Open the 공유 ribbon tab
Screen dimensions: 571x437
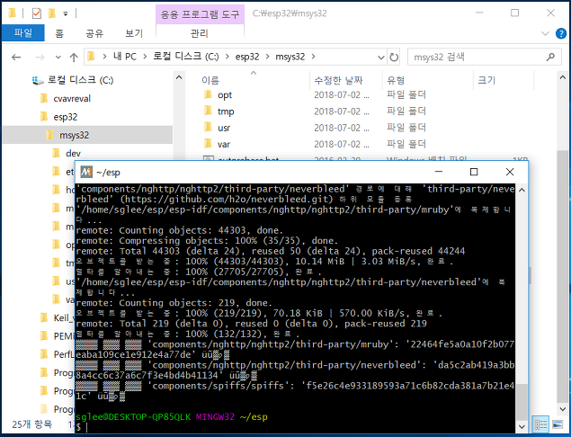tap(94, 33)
